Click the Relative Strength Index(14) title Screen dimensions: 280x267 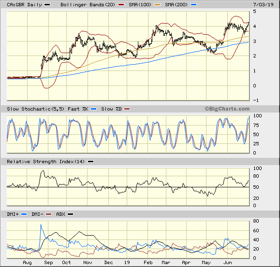(45, 162)
